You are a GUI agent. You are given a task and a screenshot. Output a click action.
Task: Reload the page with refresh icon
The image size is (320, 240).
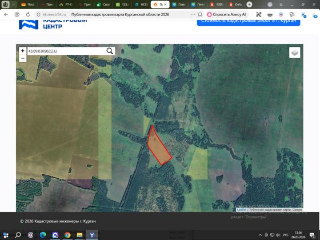tap(28, 14)
